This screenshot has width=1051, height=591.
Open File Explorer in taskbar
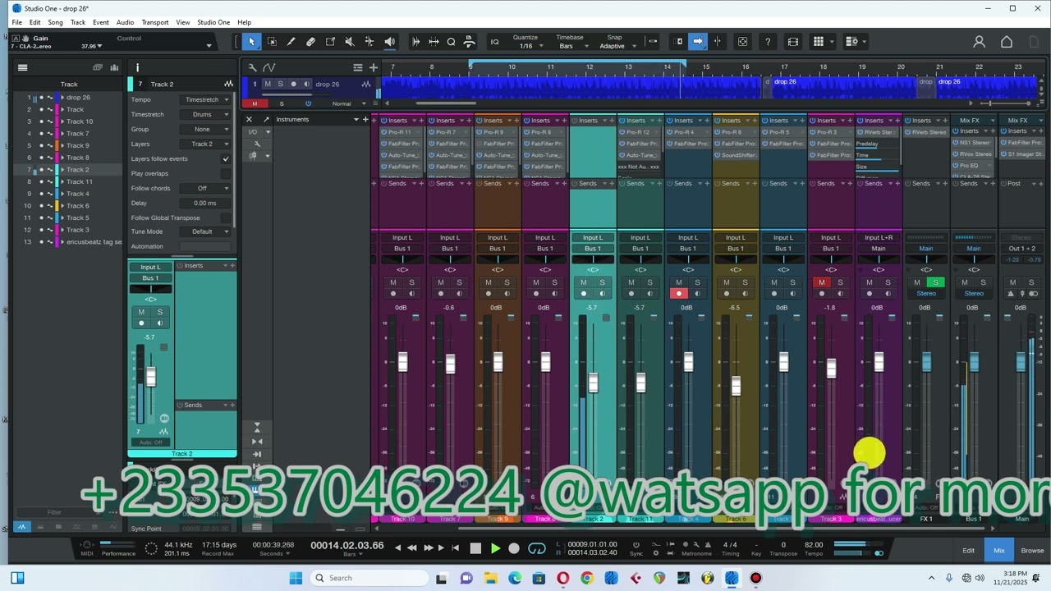(x=490, y=578)
